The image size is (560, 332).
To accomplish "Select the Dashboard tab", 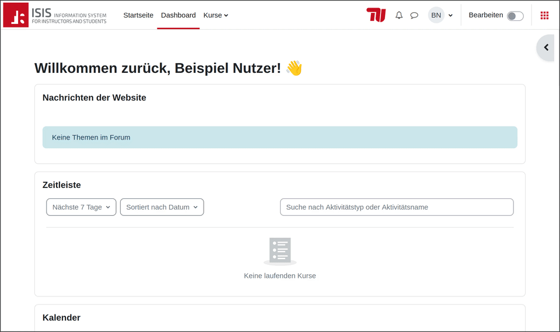I will (x=178, y=15).
